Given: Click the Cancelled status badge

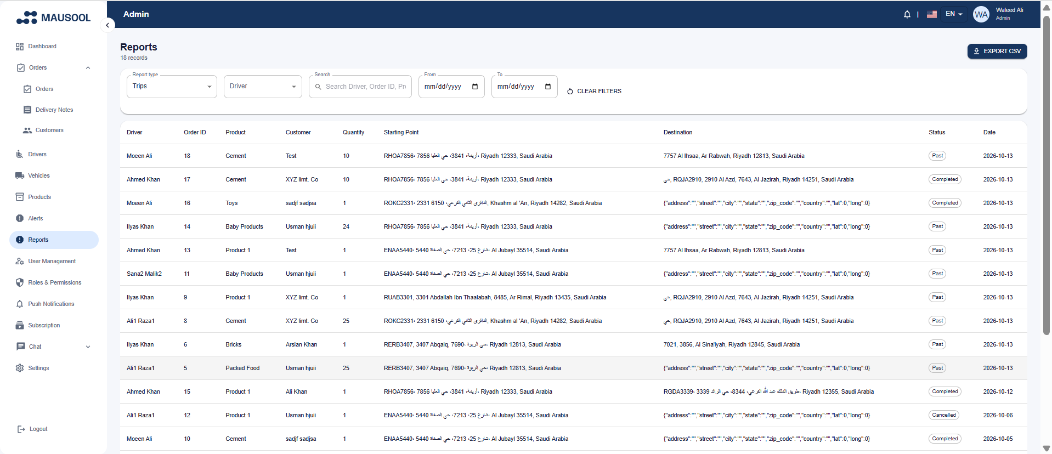Looking at the screenshot, I should tap(944, 415).
